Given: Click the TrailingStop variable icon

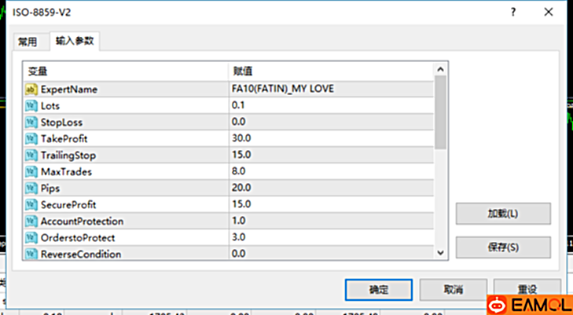Looking at the screenshot, I should click(31, 155).
